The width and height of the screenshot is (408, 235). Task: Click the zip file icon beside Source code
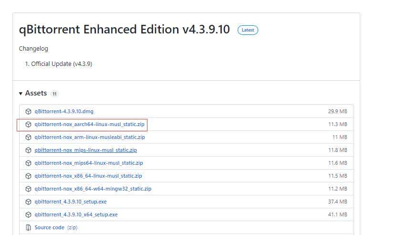(x=29, y=227)
